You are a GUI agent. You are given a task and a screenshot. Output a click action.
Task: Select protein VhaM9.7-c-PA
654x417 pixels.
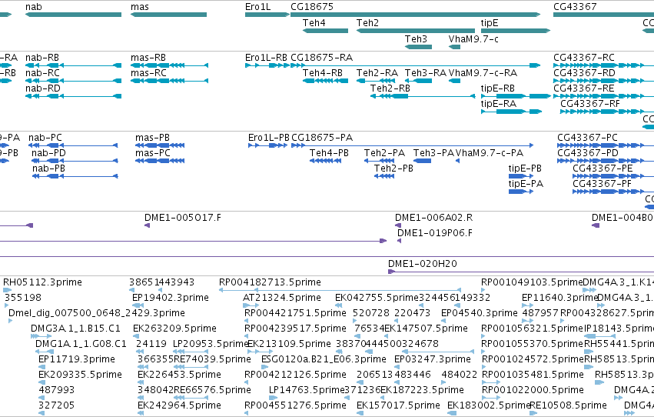(457, 161)
